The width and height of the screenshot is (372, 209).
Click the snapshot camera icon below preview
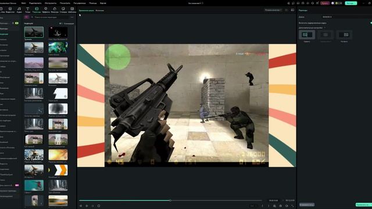[x=281, y=206]
